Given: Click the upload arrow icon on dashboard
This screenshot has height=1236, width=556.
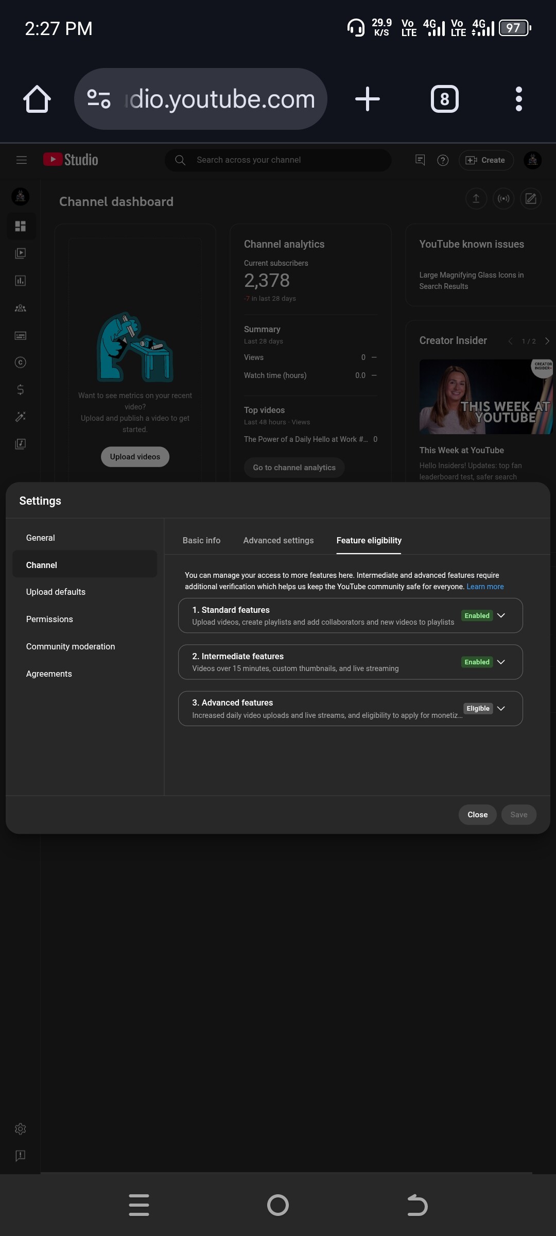Looking at the screenshot, I should (476, 199).
